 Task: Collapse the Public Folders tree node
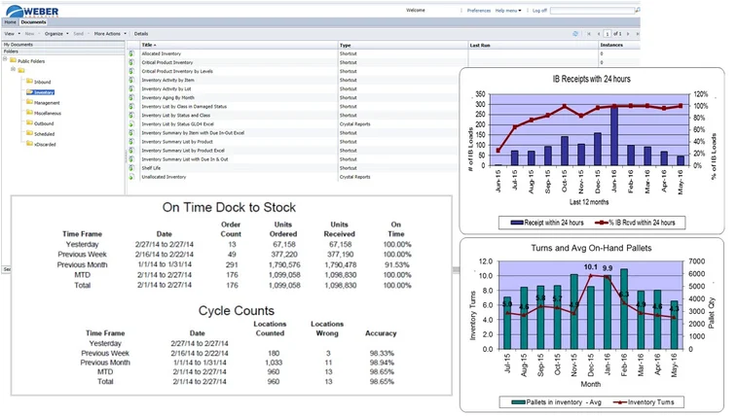(5, 60)
